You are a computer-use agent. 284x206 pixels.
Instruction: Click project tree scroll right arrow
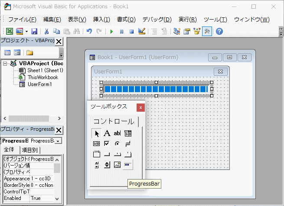59,119
